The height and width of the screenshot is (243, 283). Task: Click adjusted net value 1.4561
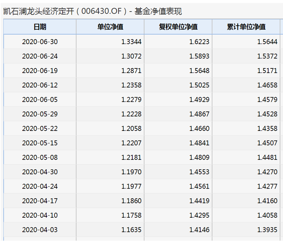tap(199, 186)
